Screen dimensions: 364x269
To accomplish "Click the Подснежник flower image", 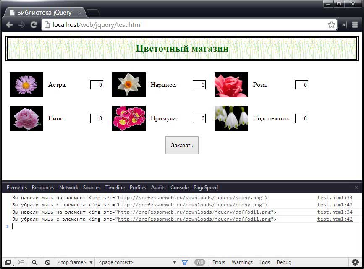I will pyautogui.click(x=231, y=118).
